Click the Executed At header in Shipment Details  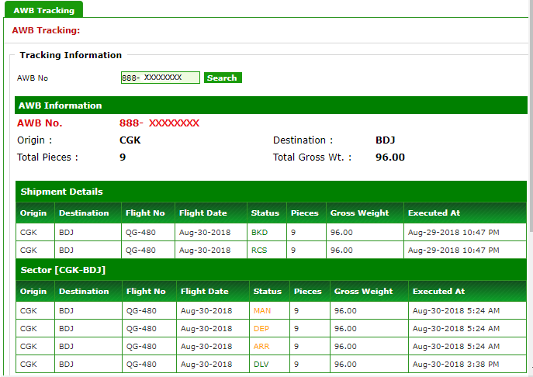(465, 213)
